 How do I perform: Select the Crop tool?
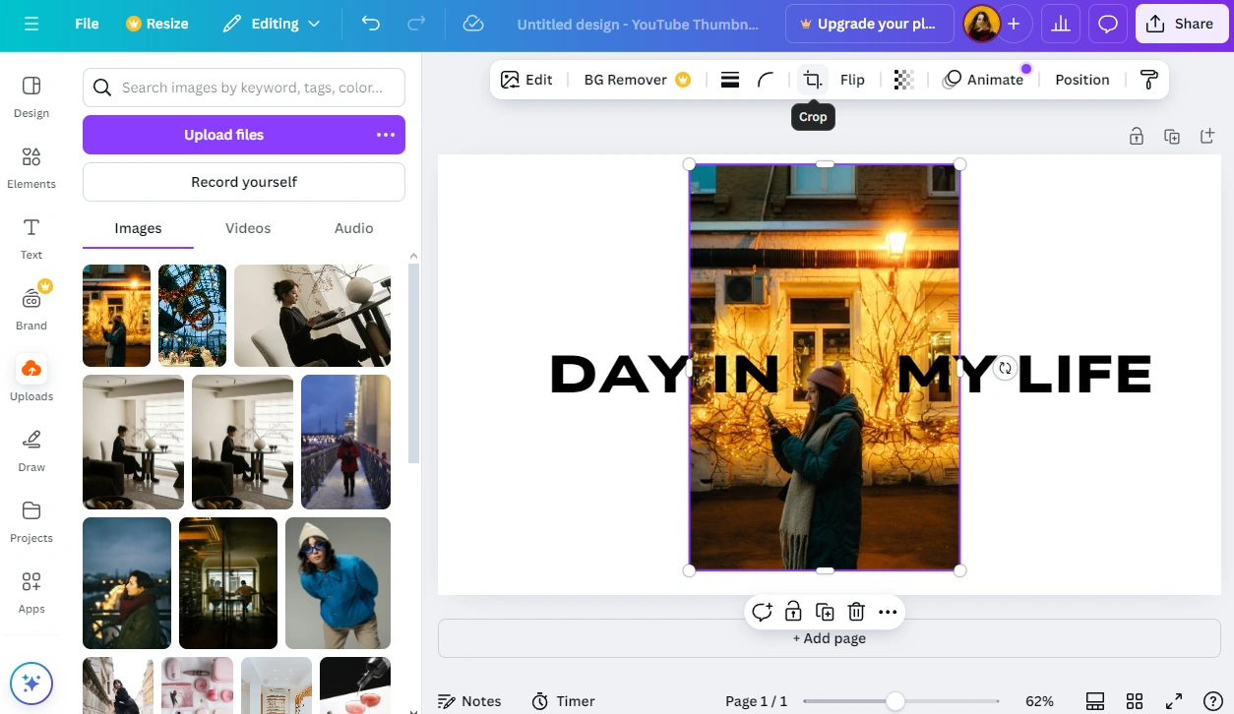point(813,80)
